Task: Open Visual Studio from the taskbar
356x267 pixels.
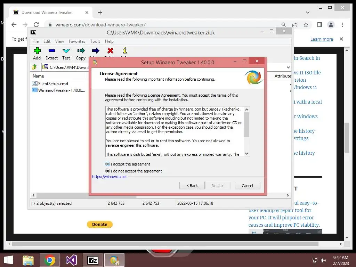Action: pos(71,260)
